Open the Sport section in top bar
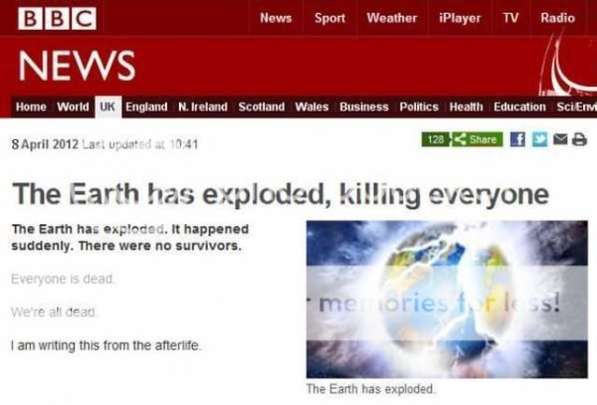The height and width of the screenshot is (405, 597). (x=329, y=18)
